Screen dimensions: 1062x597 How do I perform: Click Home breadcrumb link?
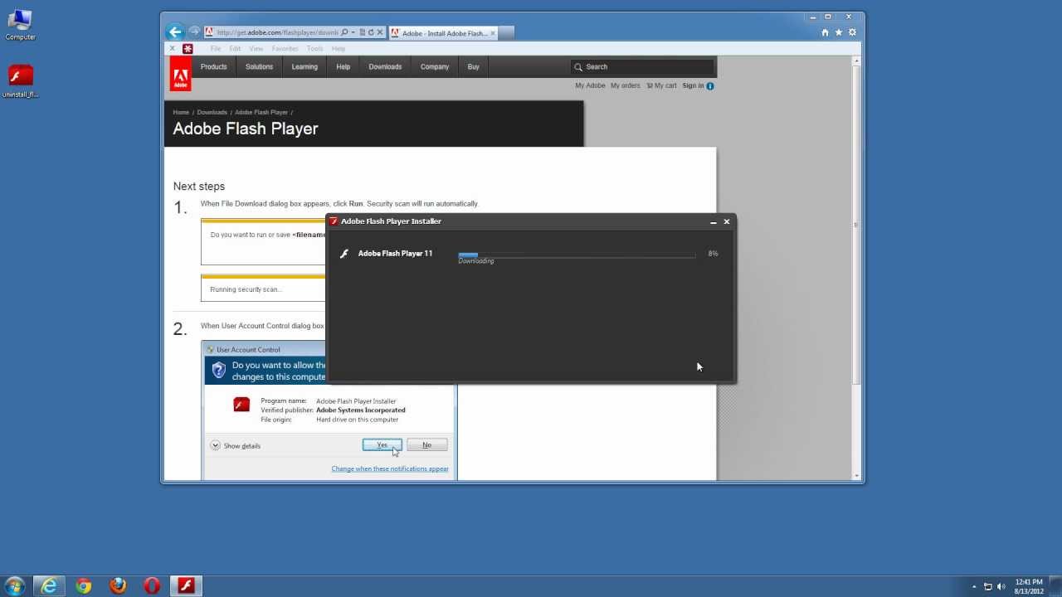point(181,112)
